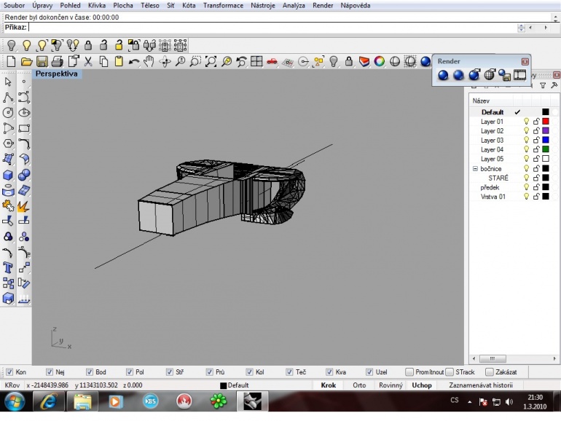
Task: Click the red car icon
Action: point(272,61)
